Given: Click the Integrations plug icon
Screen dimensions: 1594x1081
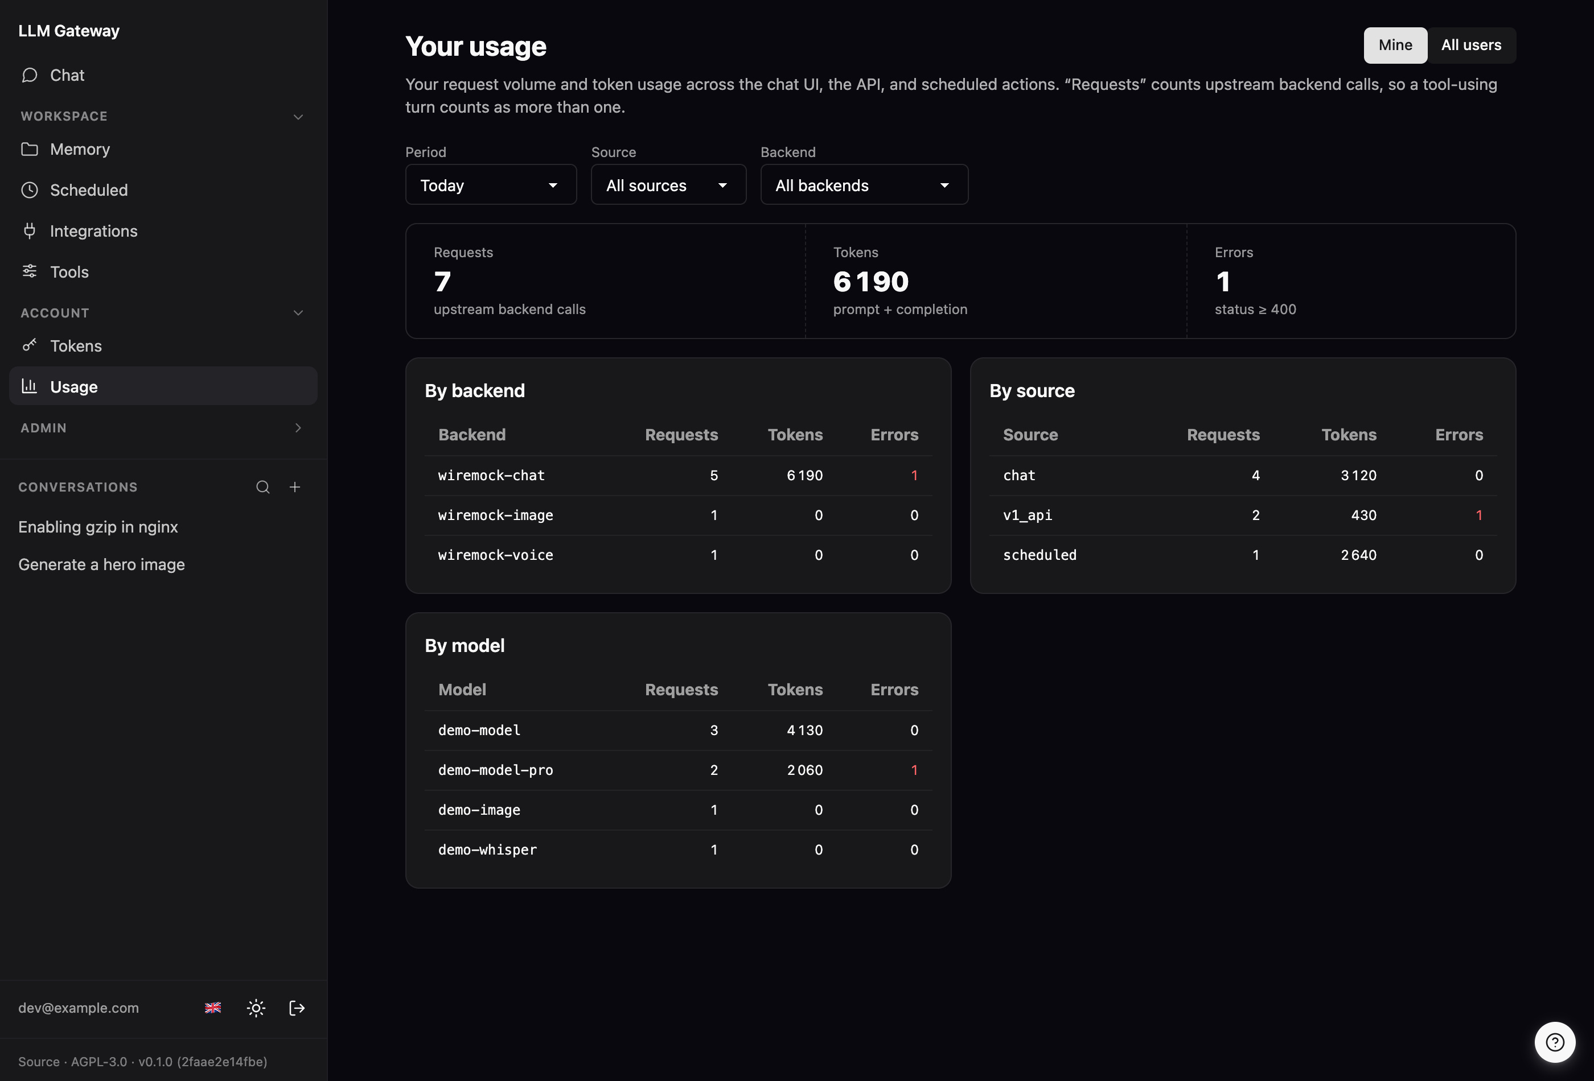Looking at the screenshot, I should (x=30, y=231).
